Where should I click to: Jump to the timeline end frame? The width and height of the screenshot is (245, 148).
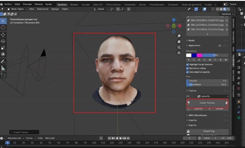click(x=128, y=138)
